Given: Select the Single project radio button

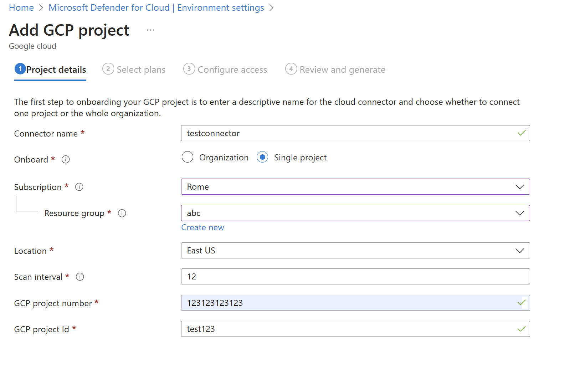Looking at the screenshot, I should tap(262, 157).
